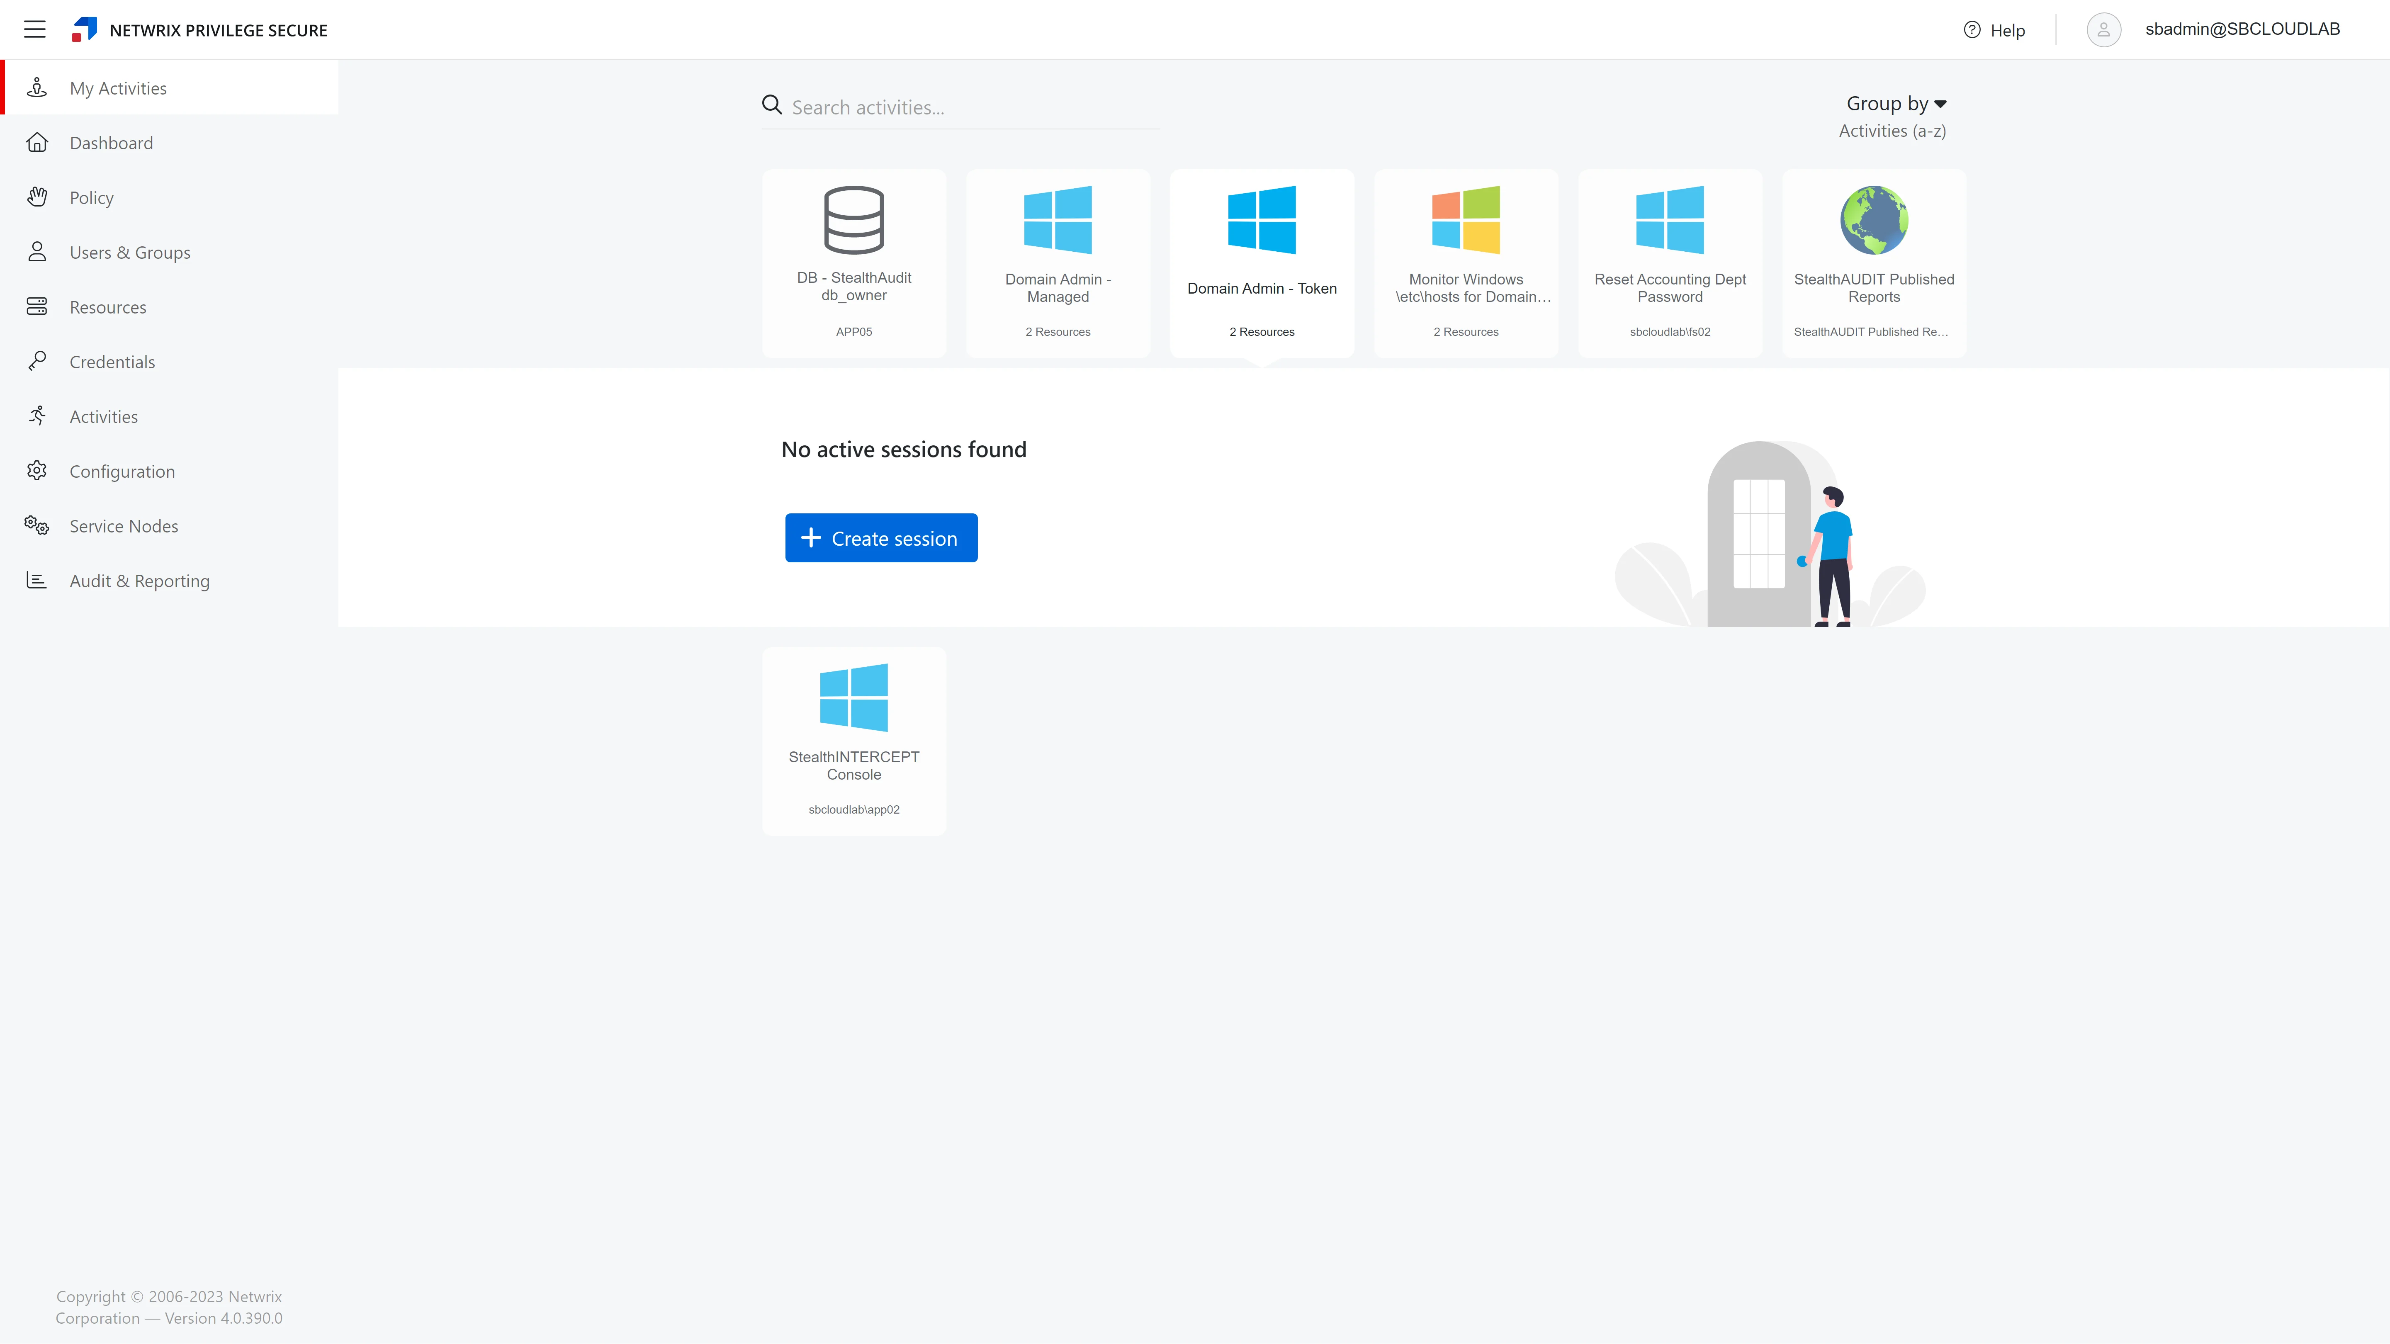
Task: Click Windows icon of Reset Accounting Dept Password
Action: 1670,220
